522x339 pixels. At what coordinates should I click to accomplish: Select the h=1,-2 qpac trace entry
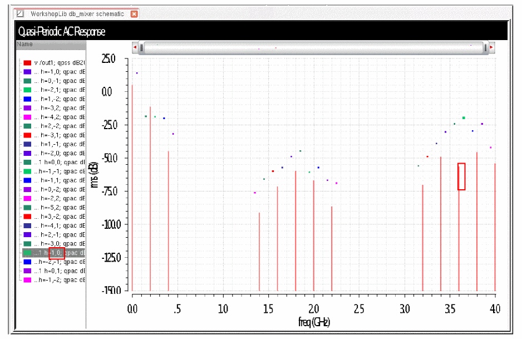(54, 99)
